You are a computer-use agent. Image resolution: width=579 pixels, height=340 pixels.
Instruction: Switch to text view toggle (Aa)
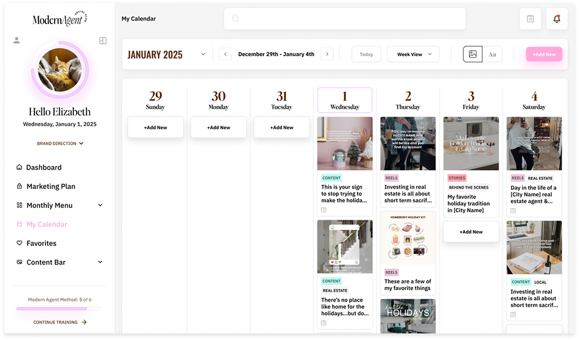tap(493, 54)
